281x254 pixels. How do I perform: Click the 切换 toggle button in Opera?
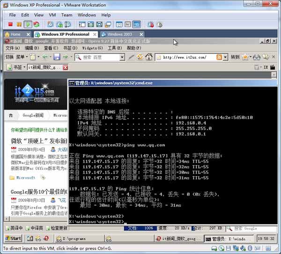[9, 57]
